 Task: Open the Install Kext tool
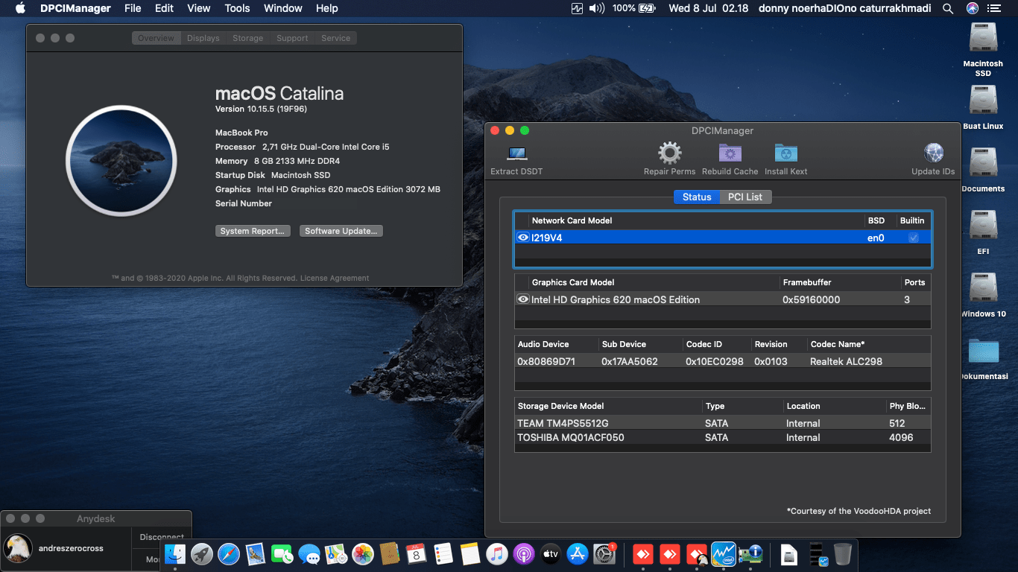tap(785, 153)
